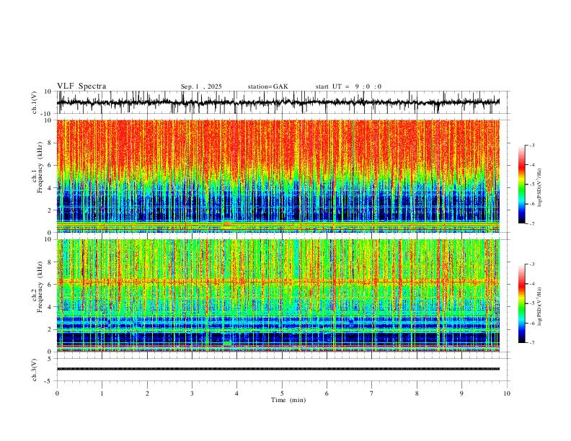Click the ch.1 colorbar "log(PSD)(V²/Hz)" label
The image size is (571, 441).
(540, 188)
